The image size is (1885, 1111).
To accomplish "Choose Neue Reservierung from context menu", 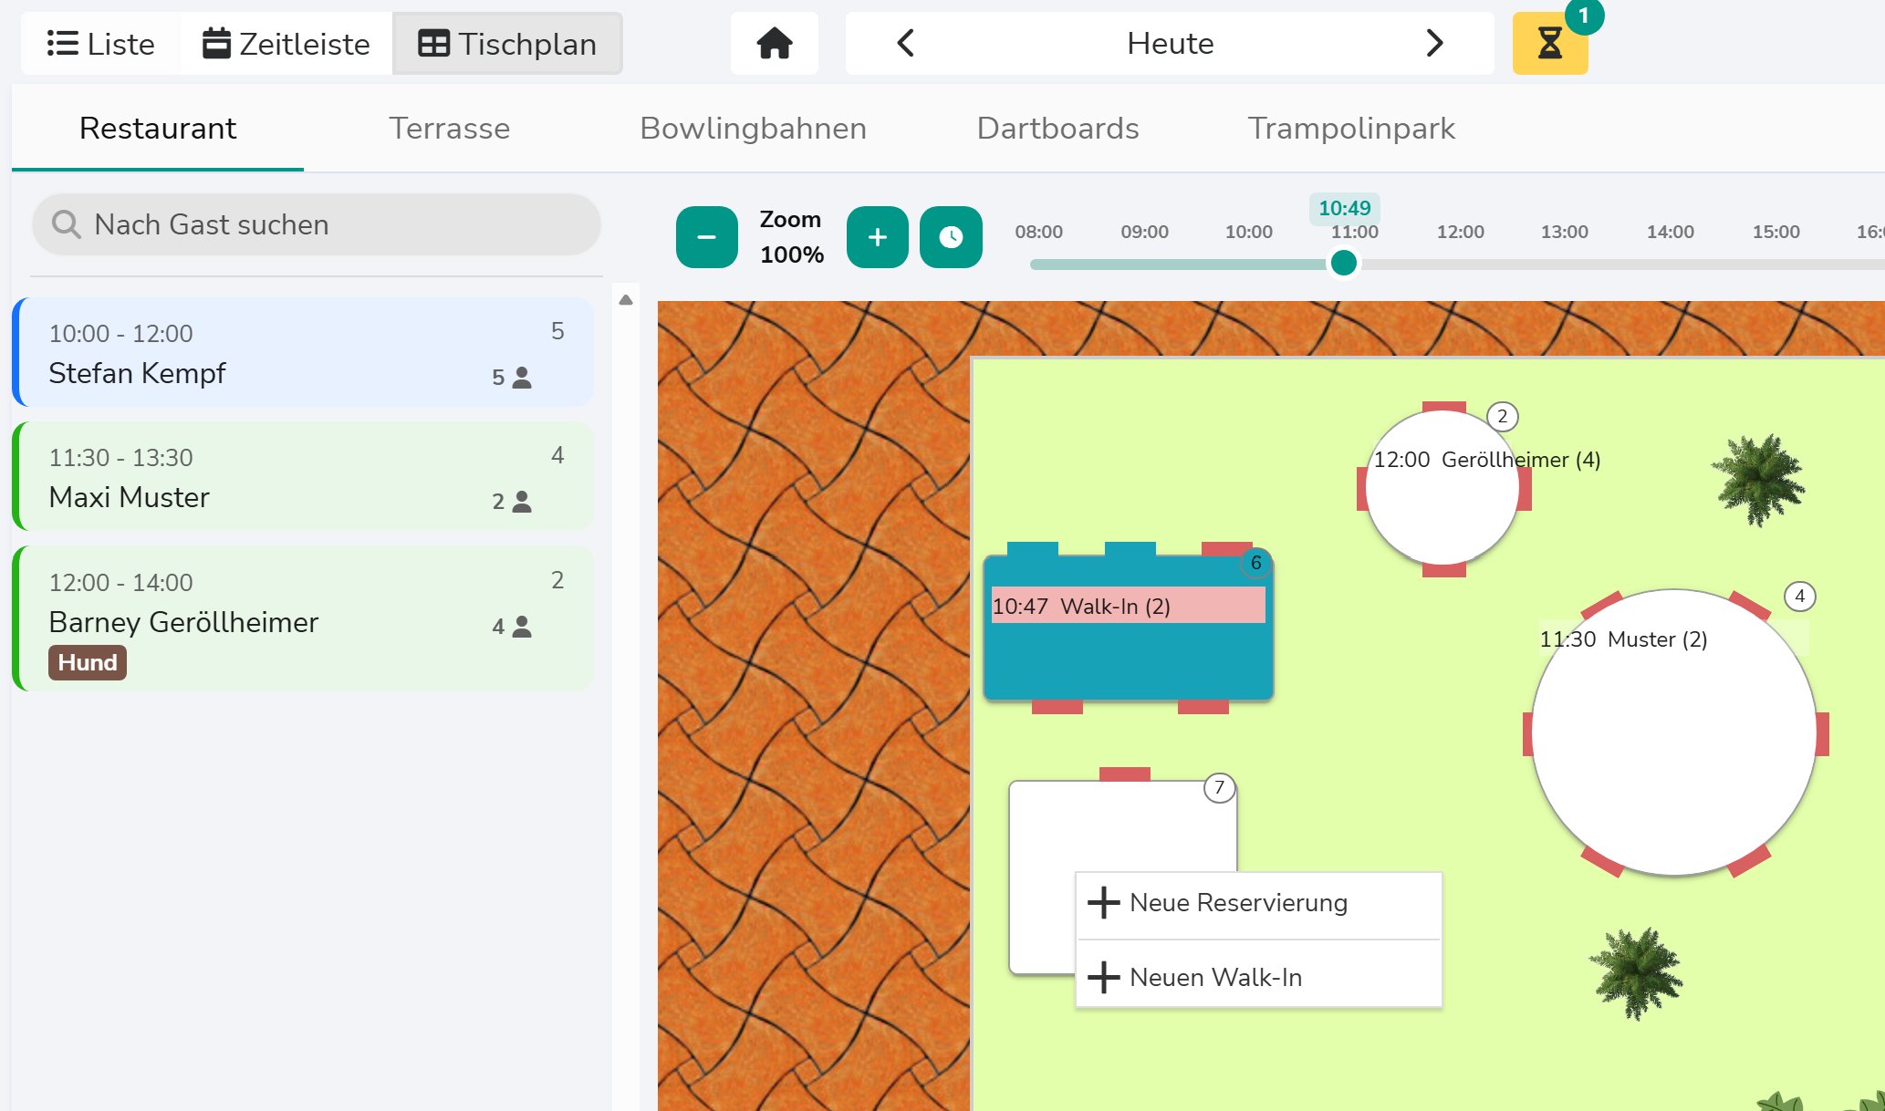I will (1259, 903).
